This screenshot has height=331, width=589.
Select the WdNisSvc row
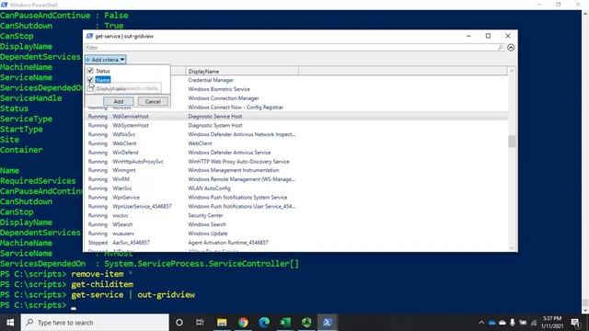[x=296, y=134]
